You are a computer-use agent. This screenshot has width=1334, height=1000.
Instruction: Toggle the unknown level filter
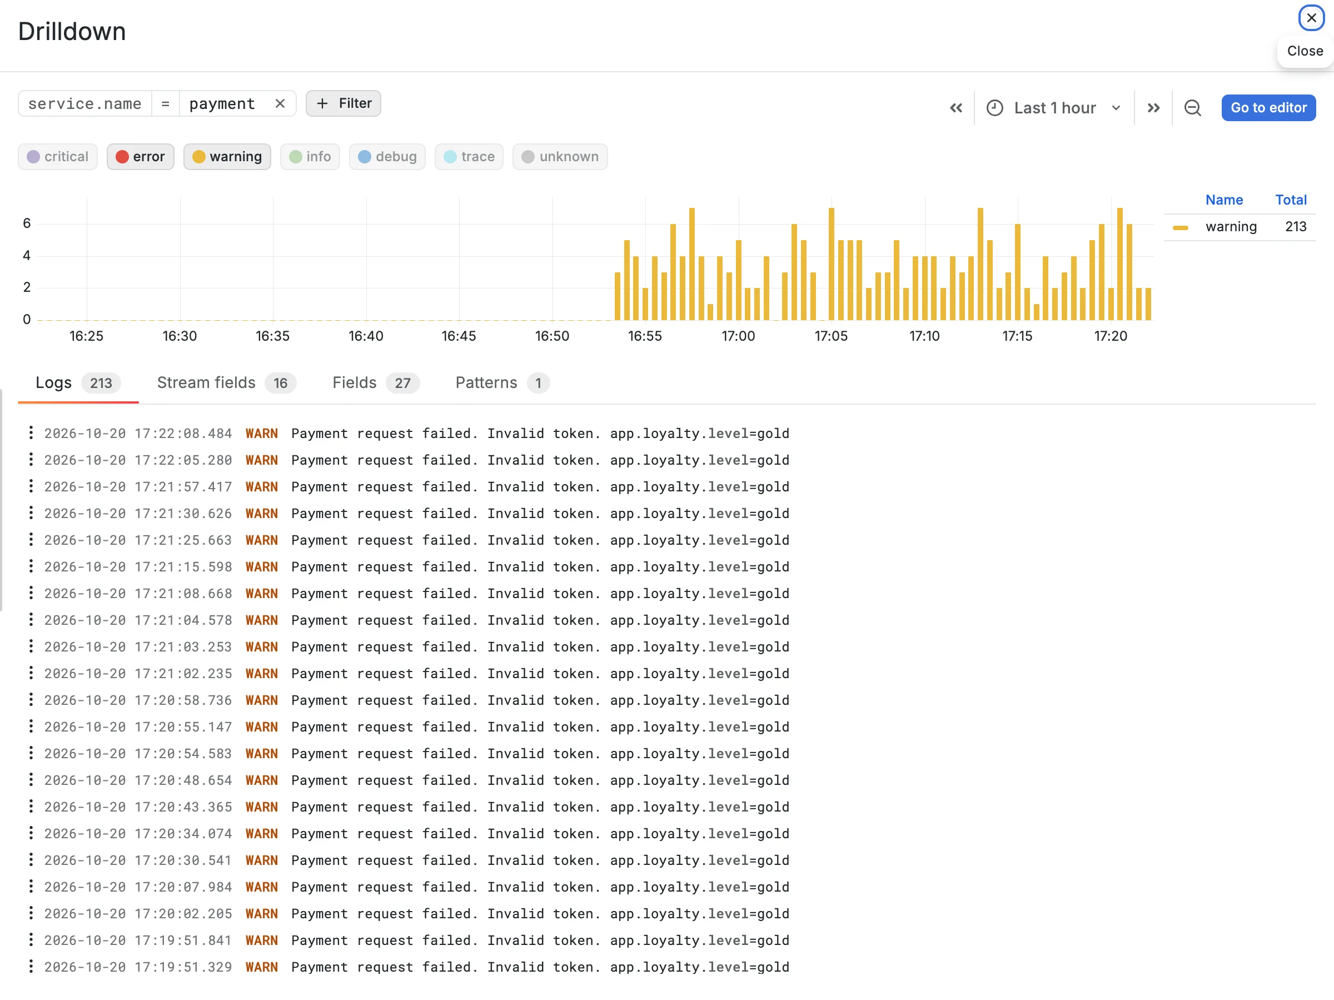point(560,157)
